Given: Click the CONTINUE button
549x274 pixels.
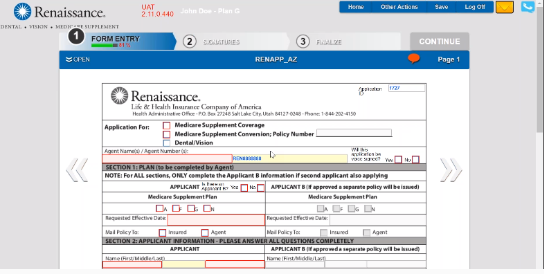Looking at the screenshot, I should (440, 42).
